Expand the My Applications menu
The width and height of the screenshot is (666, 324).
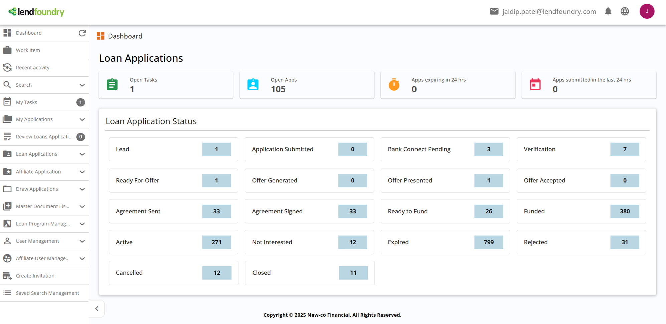coord(82,119)
